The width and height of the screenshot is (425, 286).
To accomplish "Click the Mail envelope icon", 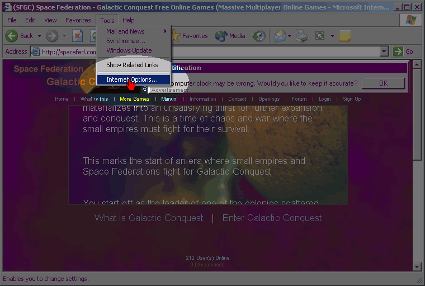I will (x=280, y=36).
